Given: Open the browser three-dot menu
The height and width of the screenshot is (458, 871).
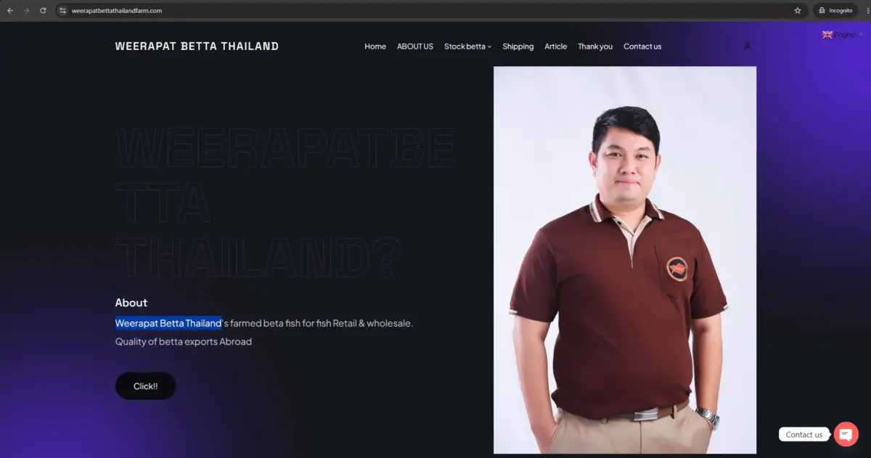Looking at the screenshot, I should coord(866,11).
